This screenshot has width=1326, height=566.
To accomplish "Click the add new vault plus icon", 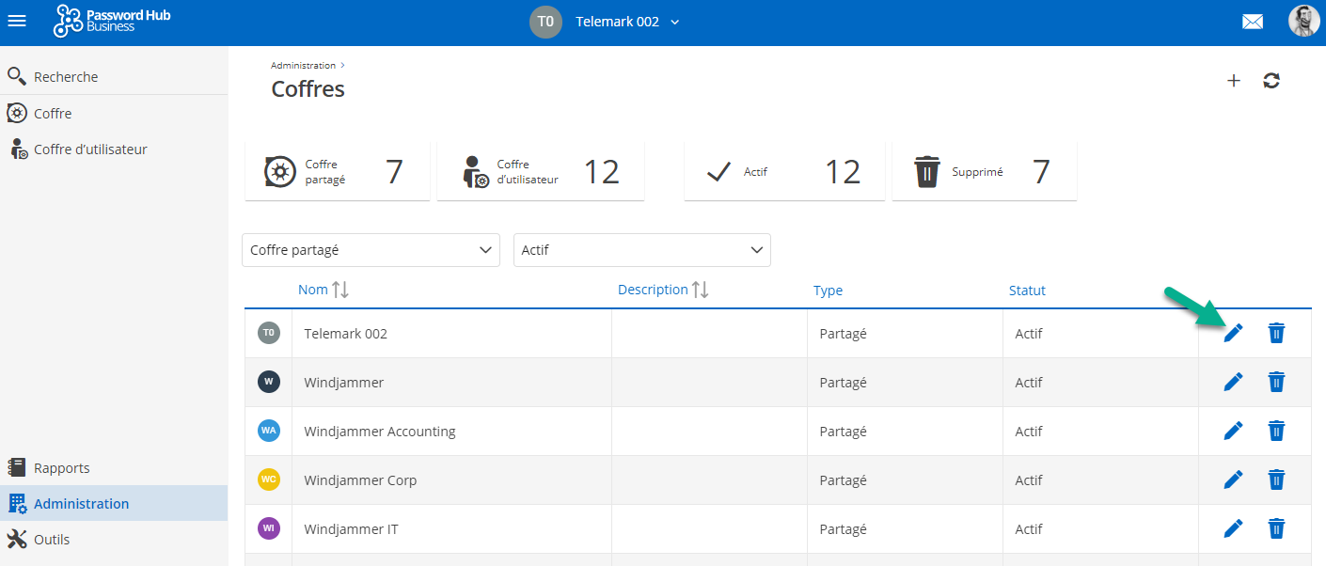I will (x=1234, y=81).
